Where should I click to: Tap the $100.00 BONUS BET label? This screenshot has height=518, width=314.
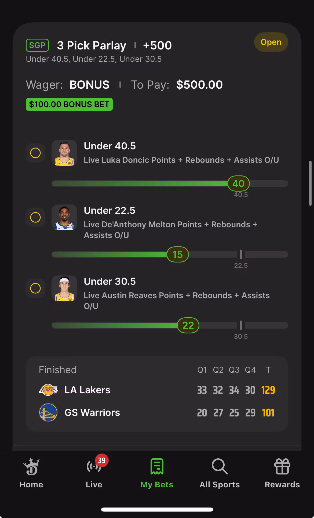point(69,104)
